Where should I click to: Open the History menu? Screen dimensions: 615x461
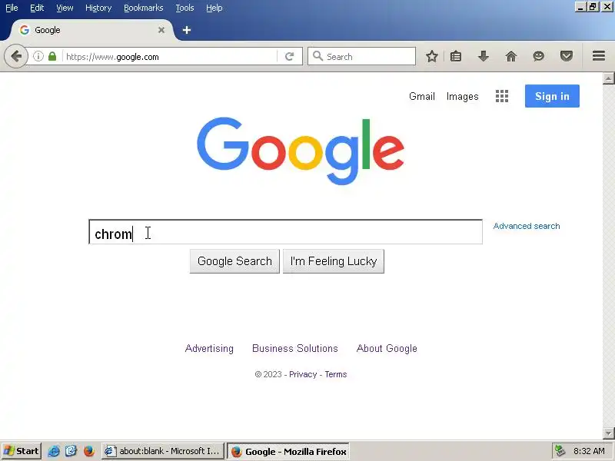(98, 8)
